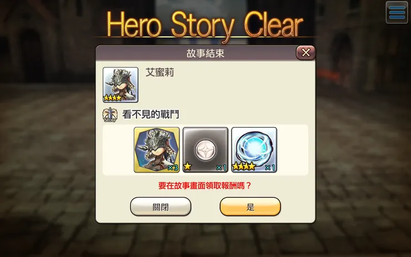The width and height of the screenshot is (411, 257).
Task: Open the hamburger menu icon
Action: [397, 12]
